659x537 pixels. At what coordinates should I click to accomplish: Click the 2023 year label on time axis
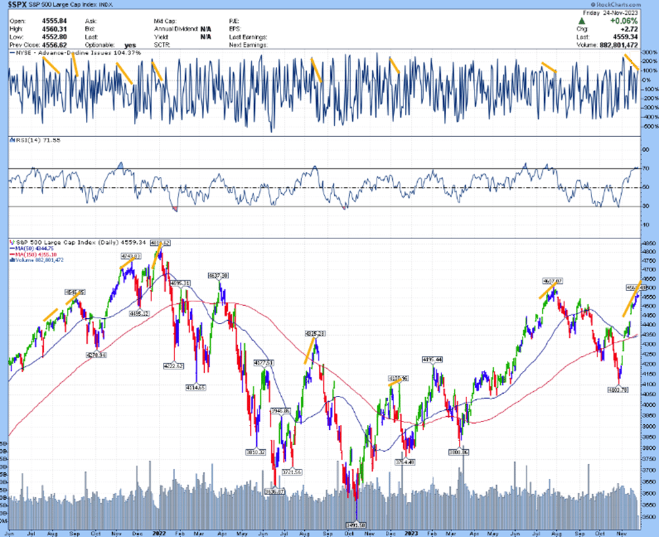(x=411, y=534)
